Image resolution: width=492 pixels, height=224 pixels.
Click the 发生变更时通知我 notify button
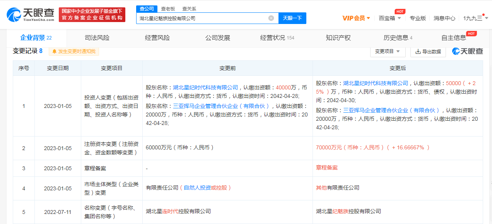[73, 51]
